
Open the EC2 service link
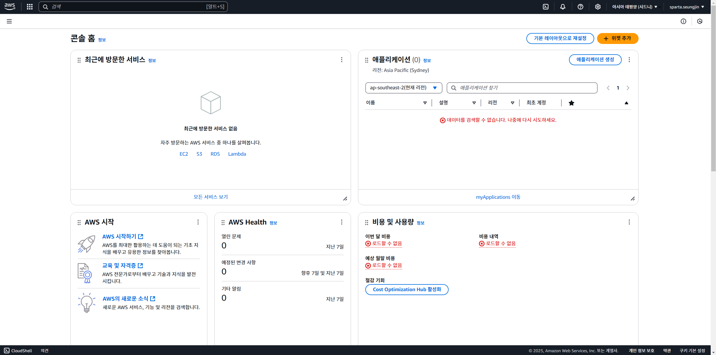click(183, 154)
